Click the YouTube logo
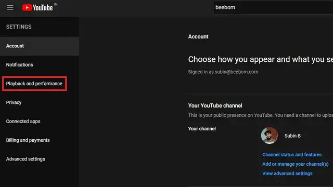The height and width of the screenshot is (187, 333). tap(37, 8)
